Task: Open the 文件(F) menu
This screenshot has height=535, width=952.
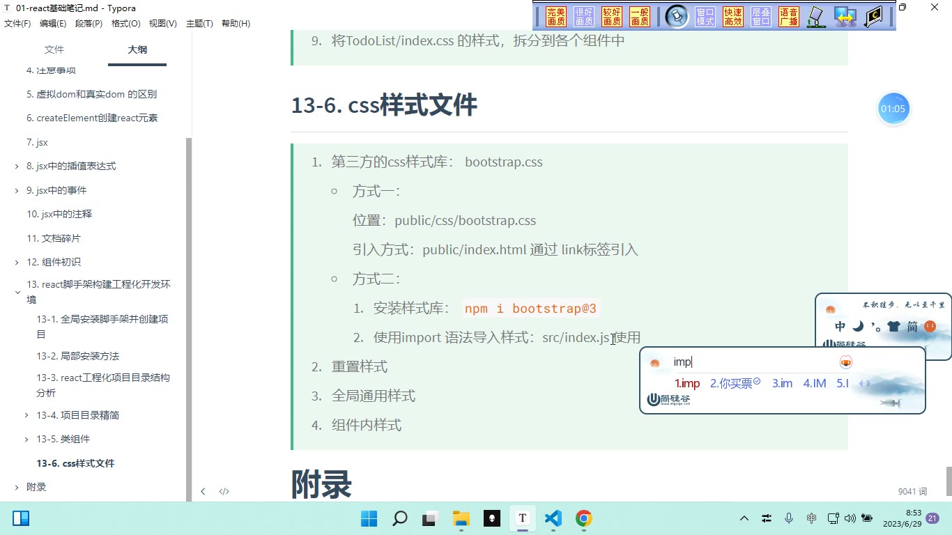Action: point(17,24)
